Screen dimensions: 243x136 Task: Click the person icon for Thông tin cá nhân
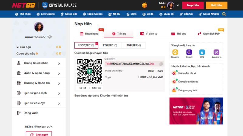(x=19, y=63)
